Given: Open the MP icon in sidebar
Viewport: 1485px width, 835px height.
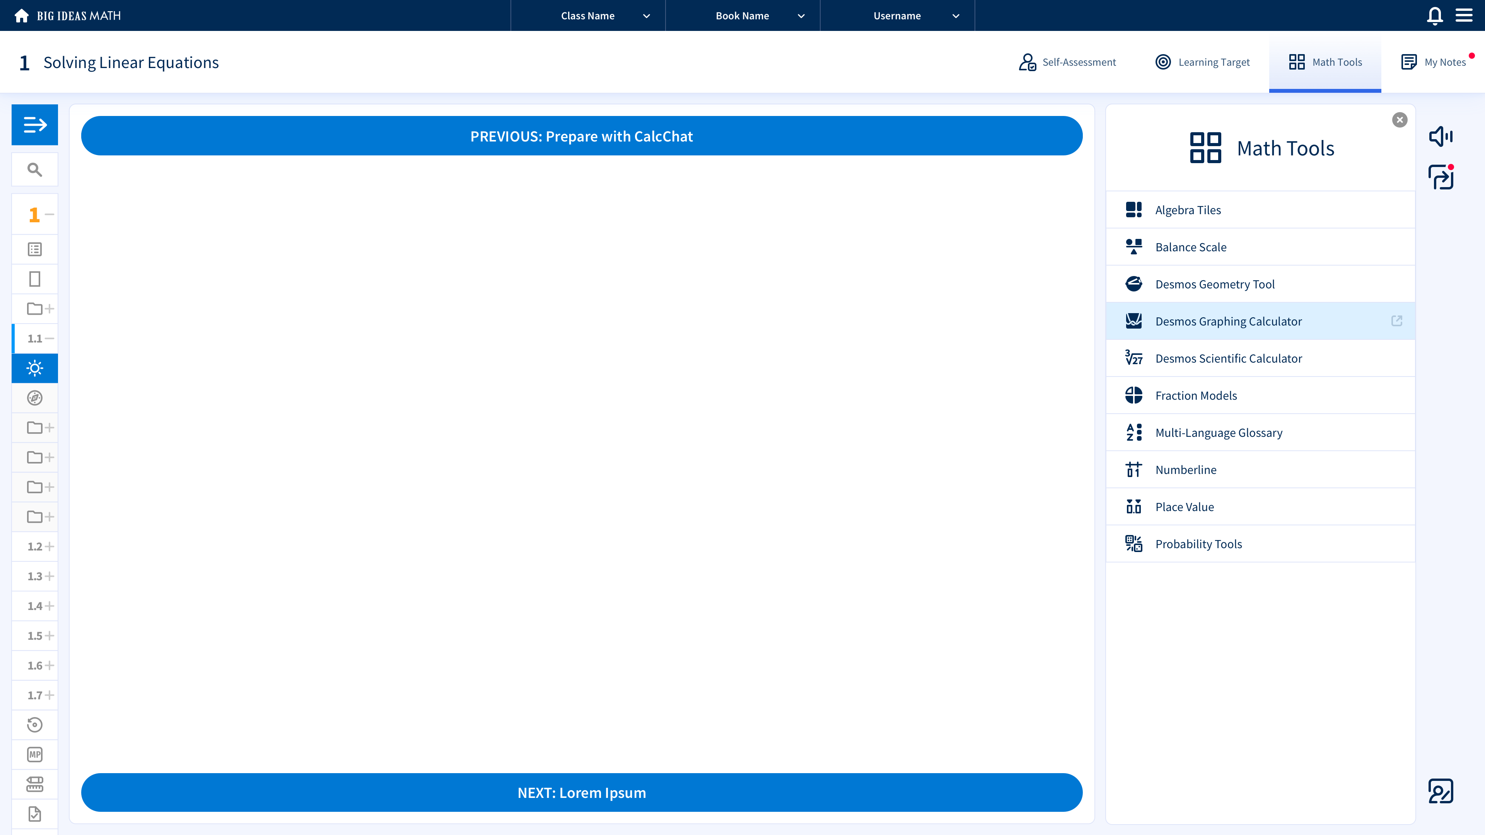Looking at the screenshot, I should 34,754.
